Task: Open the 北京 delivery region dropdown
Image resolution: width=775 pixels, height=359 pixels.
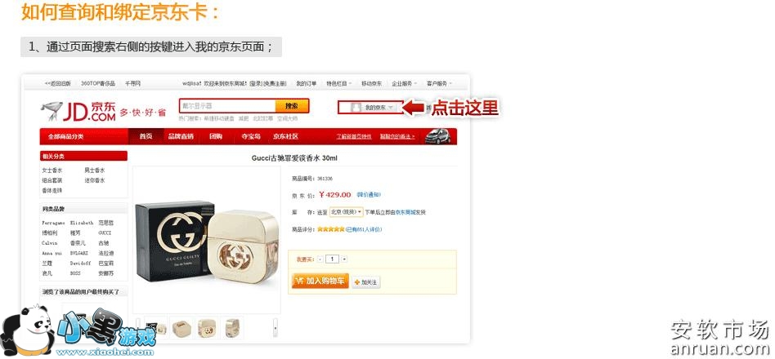Action: point(346,212)
